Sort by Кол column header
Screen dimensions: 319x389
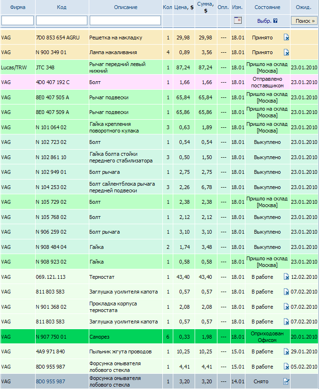click(x=167, y=7)
